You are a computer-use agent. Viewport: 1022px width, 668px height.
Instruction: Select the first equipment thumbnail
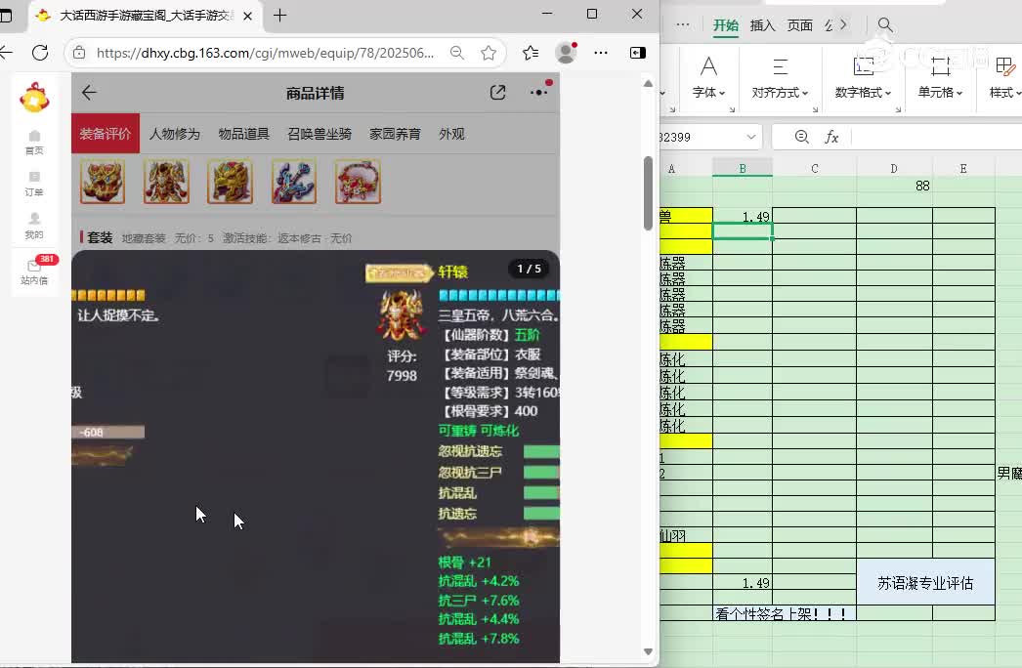tap(103, 182)
